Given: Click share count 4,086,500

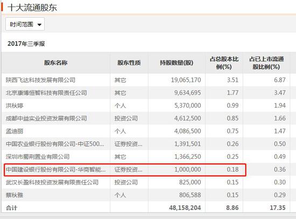Looking at the screenshot, I should coord(188,131).
